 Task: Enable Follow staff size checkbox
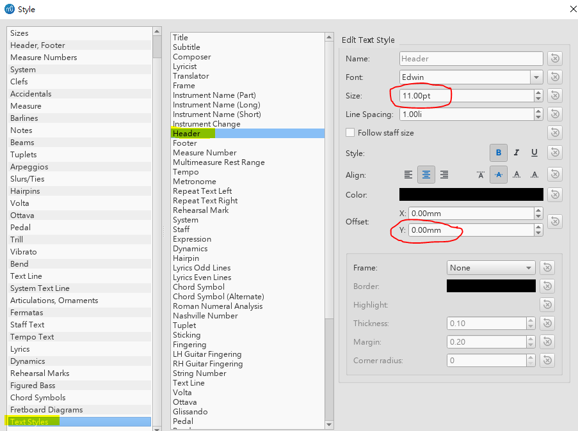coord(350,132)
